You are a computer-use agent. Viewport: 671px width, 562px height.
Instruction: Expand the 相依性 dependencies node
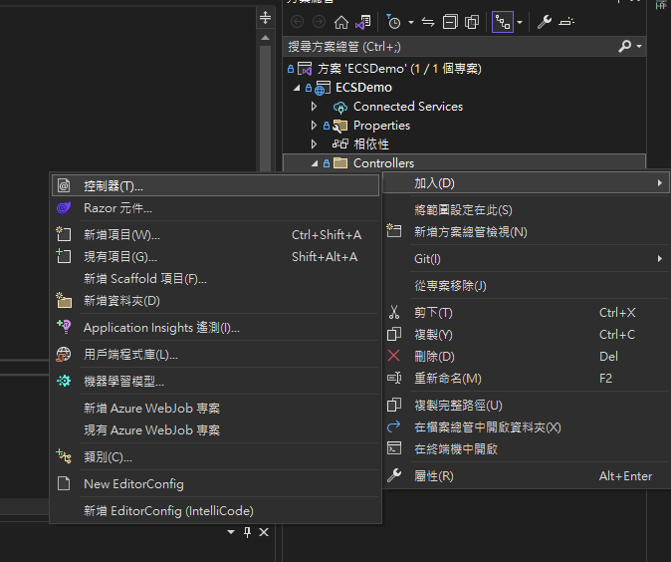tap(315, 143)
